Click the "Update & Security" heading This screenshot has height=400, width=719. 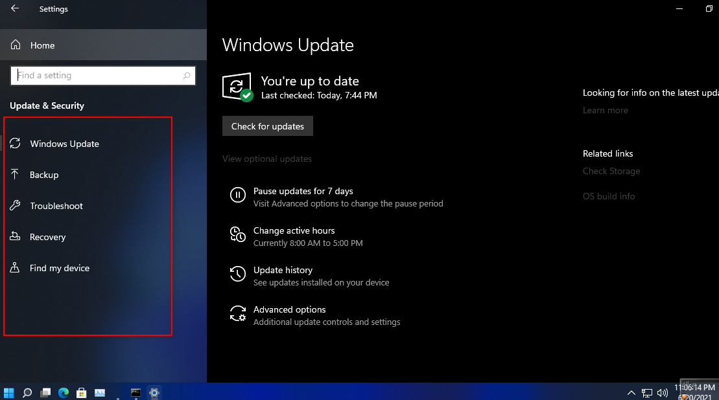pyautogui.click(x=47, y=106)
